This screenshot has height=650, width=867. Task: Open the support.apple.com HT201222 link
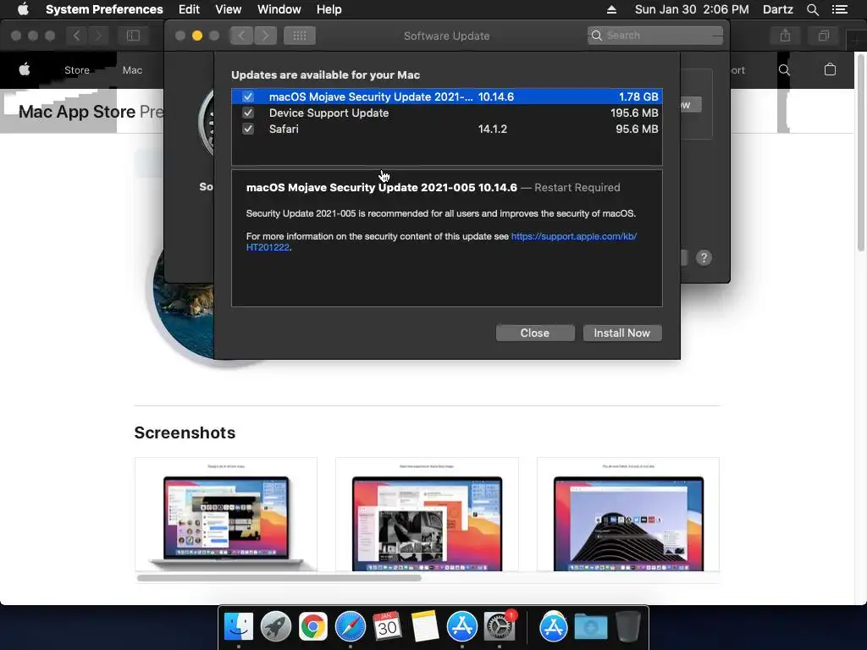(573, 237)
